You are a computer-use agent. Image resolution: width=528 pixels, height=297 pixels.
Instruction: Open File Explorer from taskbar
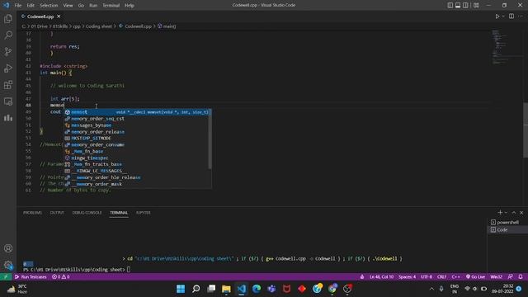226,289
